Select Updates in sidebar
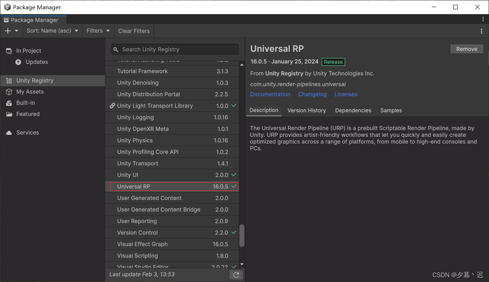The image size is (489, 282). pyautogui.click(x=52, y=62)
